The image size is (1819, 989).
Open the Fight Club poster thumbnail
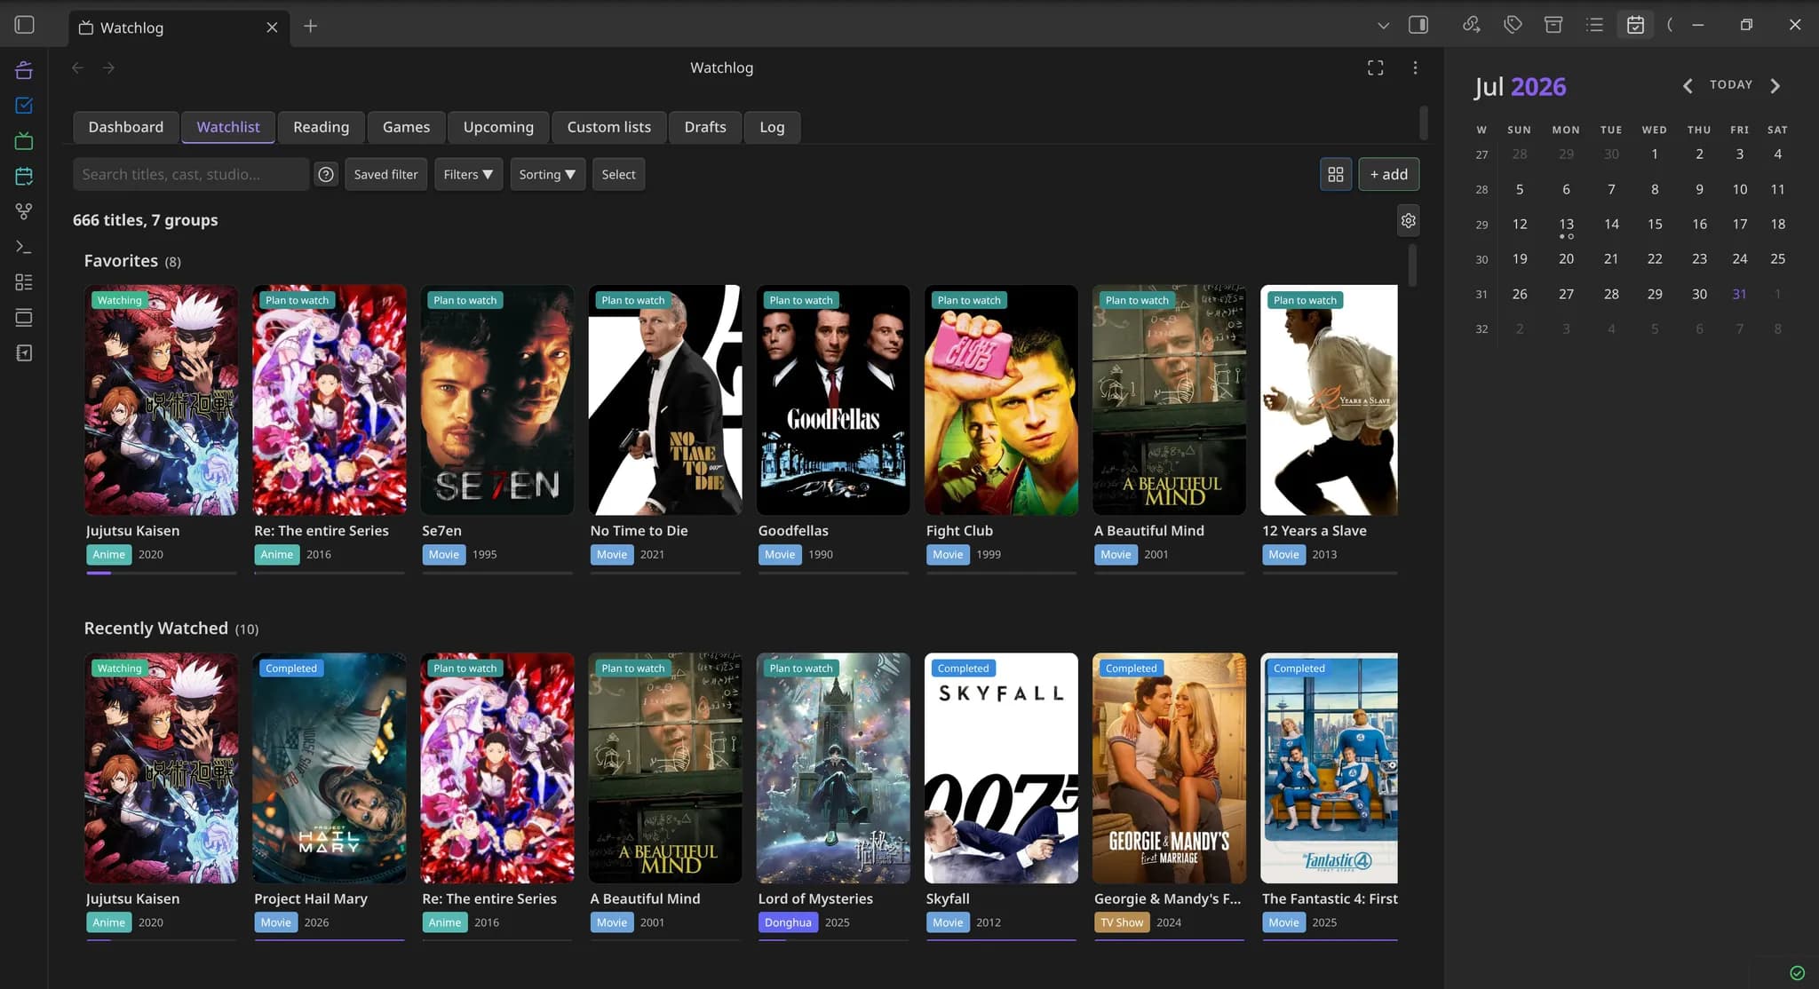(1001, 400)
